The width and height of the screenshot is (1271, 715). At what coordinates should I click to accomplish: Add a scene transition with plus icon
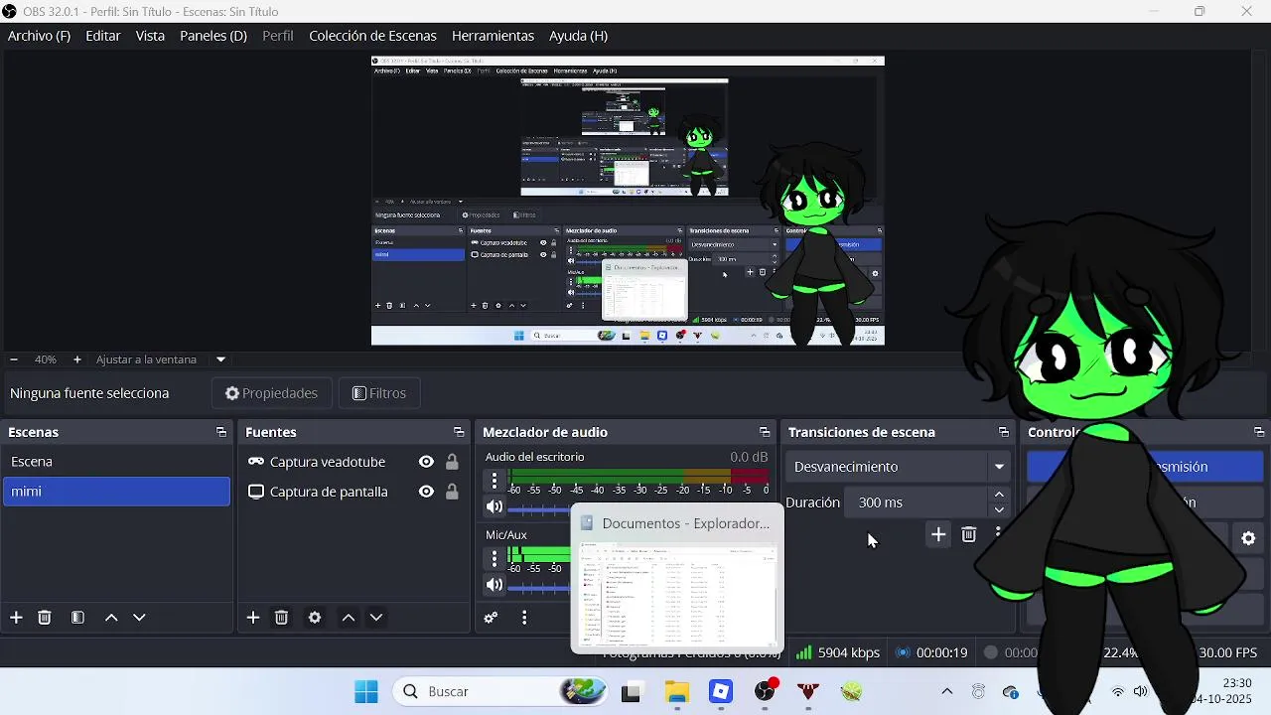click(938, 535)
